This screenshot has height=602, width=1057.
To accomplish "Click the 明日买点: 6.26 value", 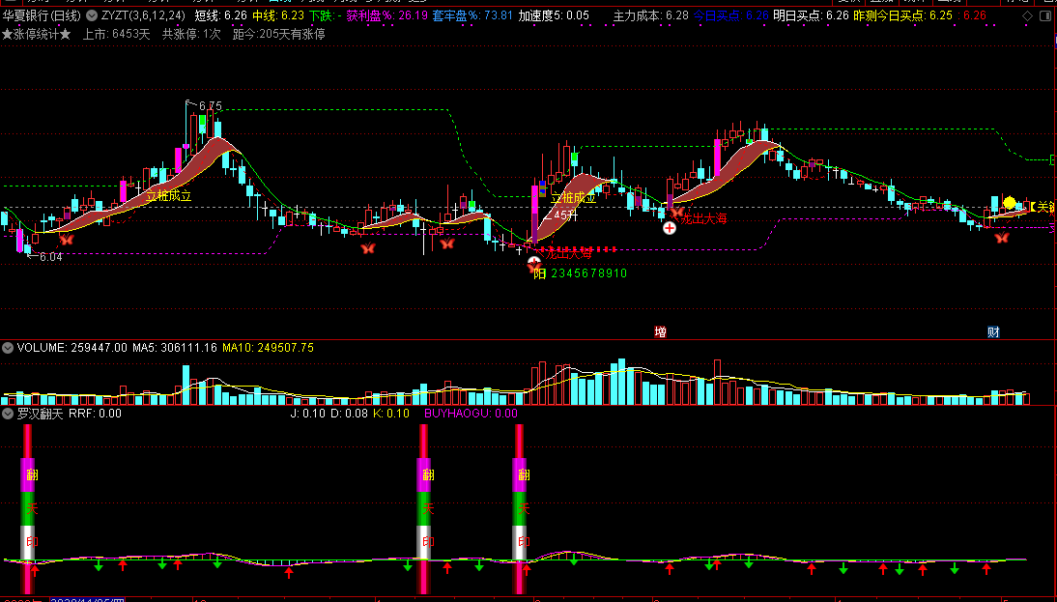I will 811,15.
